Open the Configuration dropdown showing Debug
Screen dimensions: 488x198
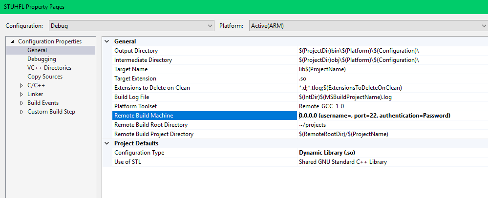[131, 26]
